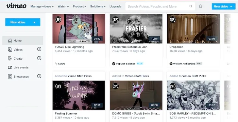Open the Solutions menu
238x122 pixels.
(98, 6)
